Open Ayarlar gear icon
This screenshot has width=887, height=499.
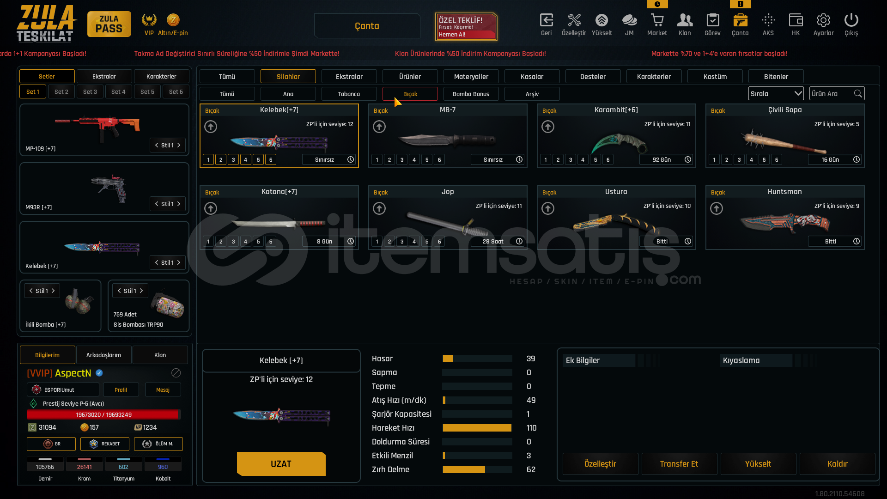[823, 21]
